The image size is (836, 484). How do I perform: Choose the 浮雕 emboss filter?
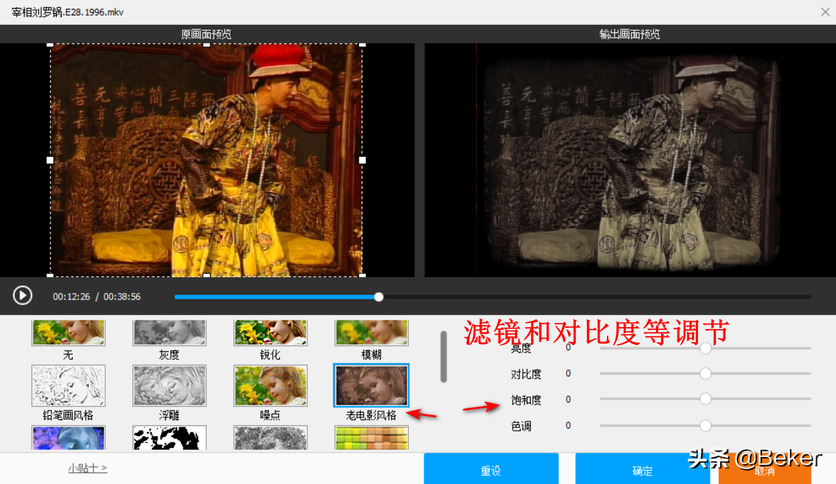point(169,386)
